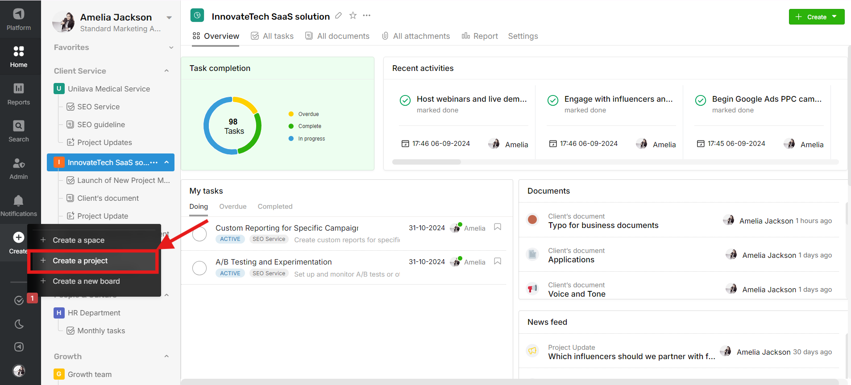Click the yellow Overdue legend swatch
Screen dimensions: 851x385
click(291, 114)
